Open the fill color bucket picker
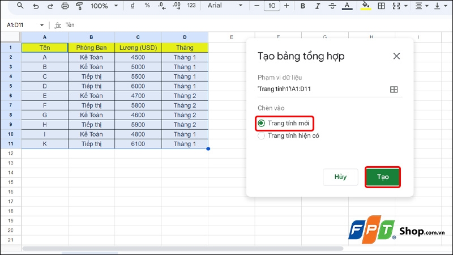Viewport: 453px width, 255px height. pyautogui.click(x=365, y=6)
